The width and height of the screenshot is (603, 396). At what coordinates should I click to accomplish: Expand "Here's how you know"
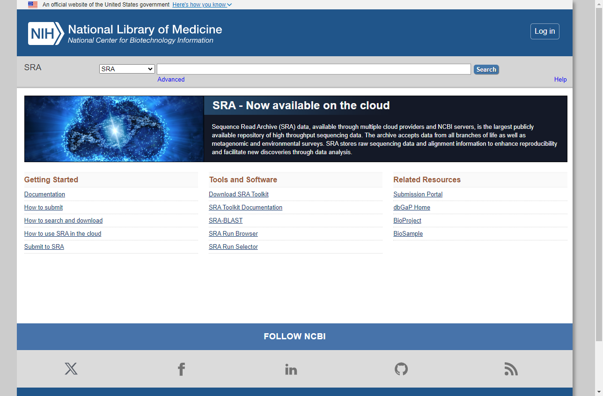click(202, 5)
